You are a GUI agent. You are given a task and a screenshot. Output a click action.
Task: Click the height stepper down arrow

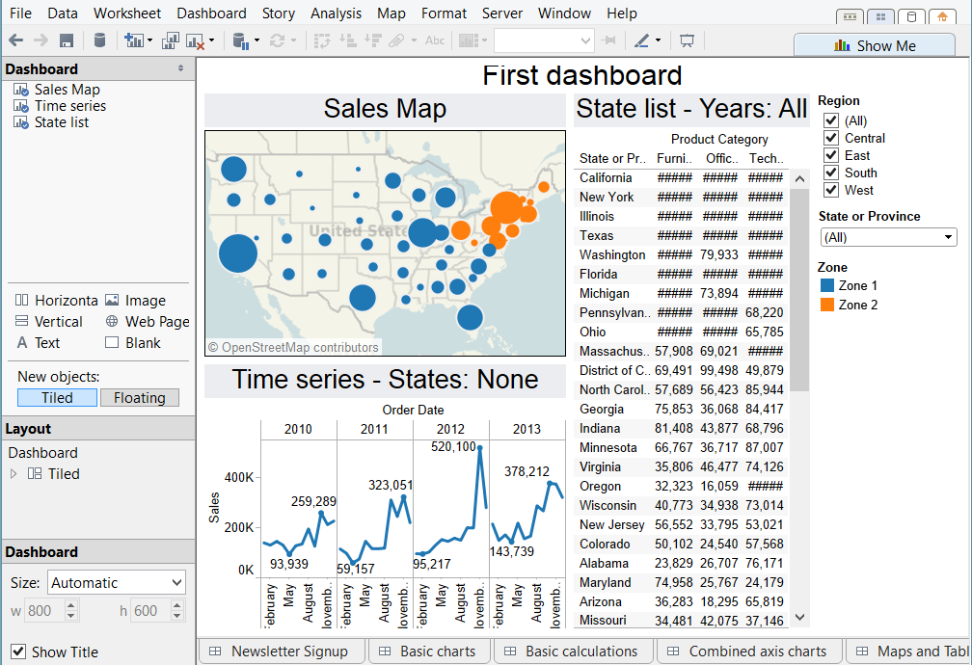[x=177, y=616]
